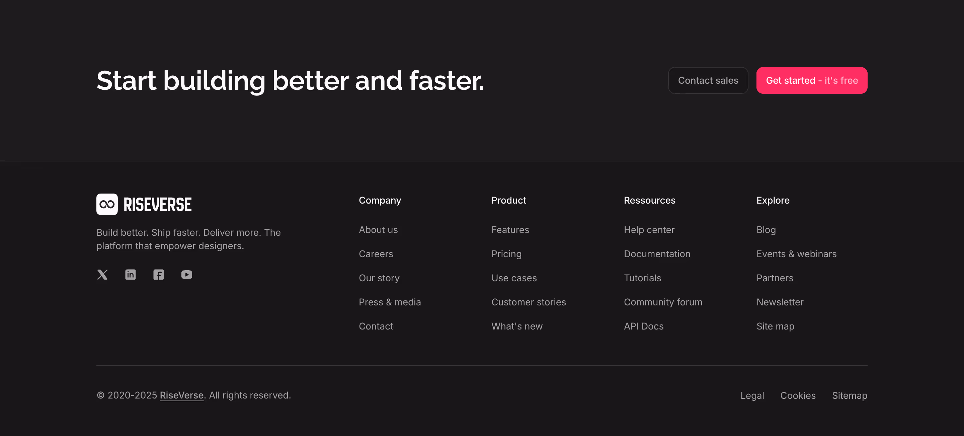Open the Cookies page
Screen dimensions: 964x436
(798, 395)
